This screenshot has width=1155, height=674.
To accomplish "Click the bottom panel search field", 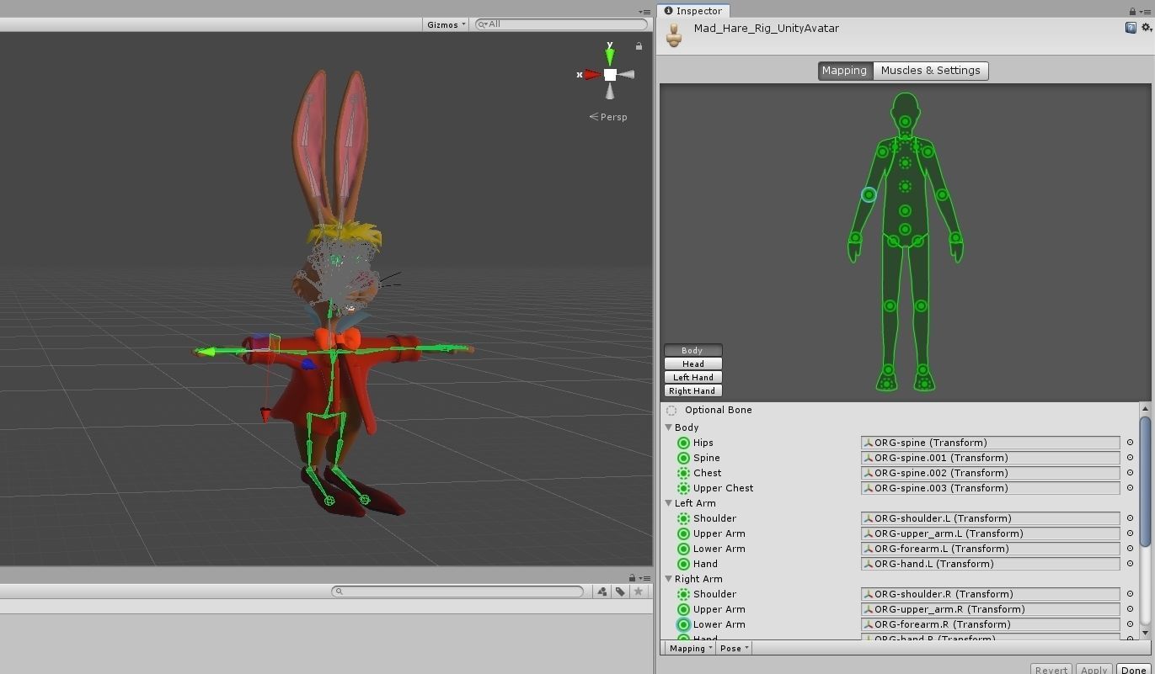I will 457,592.
